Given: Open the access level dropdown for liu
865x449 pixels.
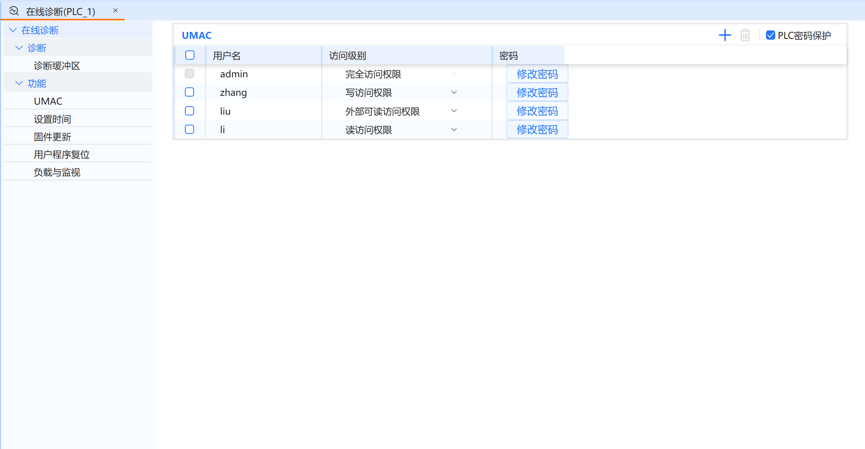Looking at the screenshot, I should point(454,111).
